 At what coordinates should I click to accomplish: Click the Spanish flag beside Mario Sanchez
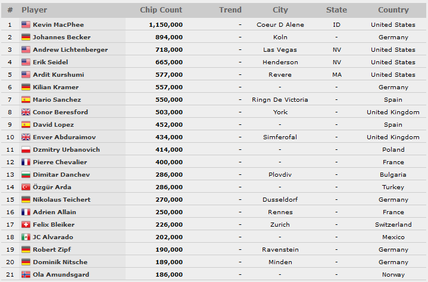26,100
